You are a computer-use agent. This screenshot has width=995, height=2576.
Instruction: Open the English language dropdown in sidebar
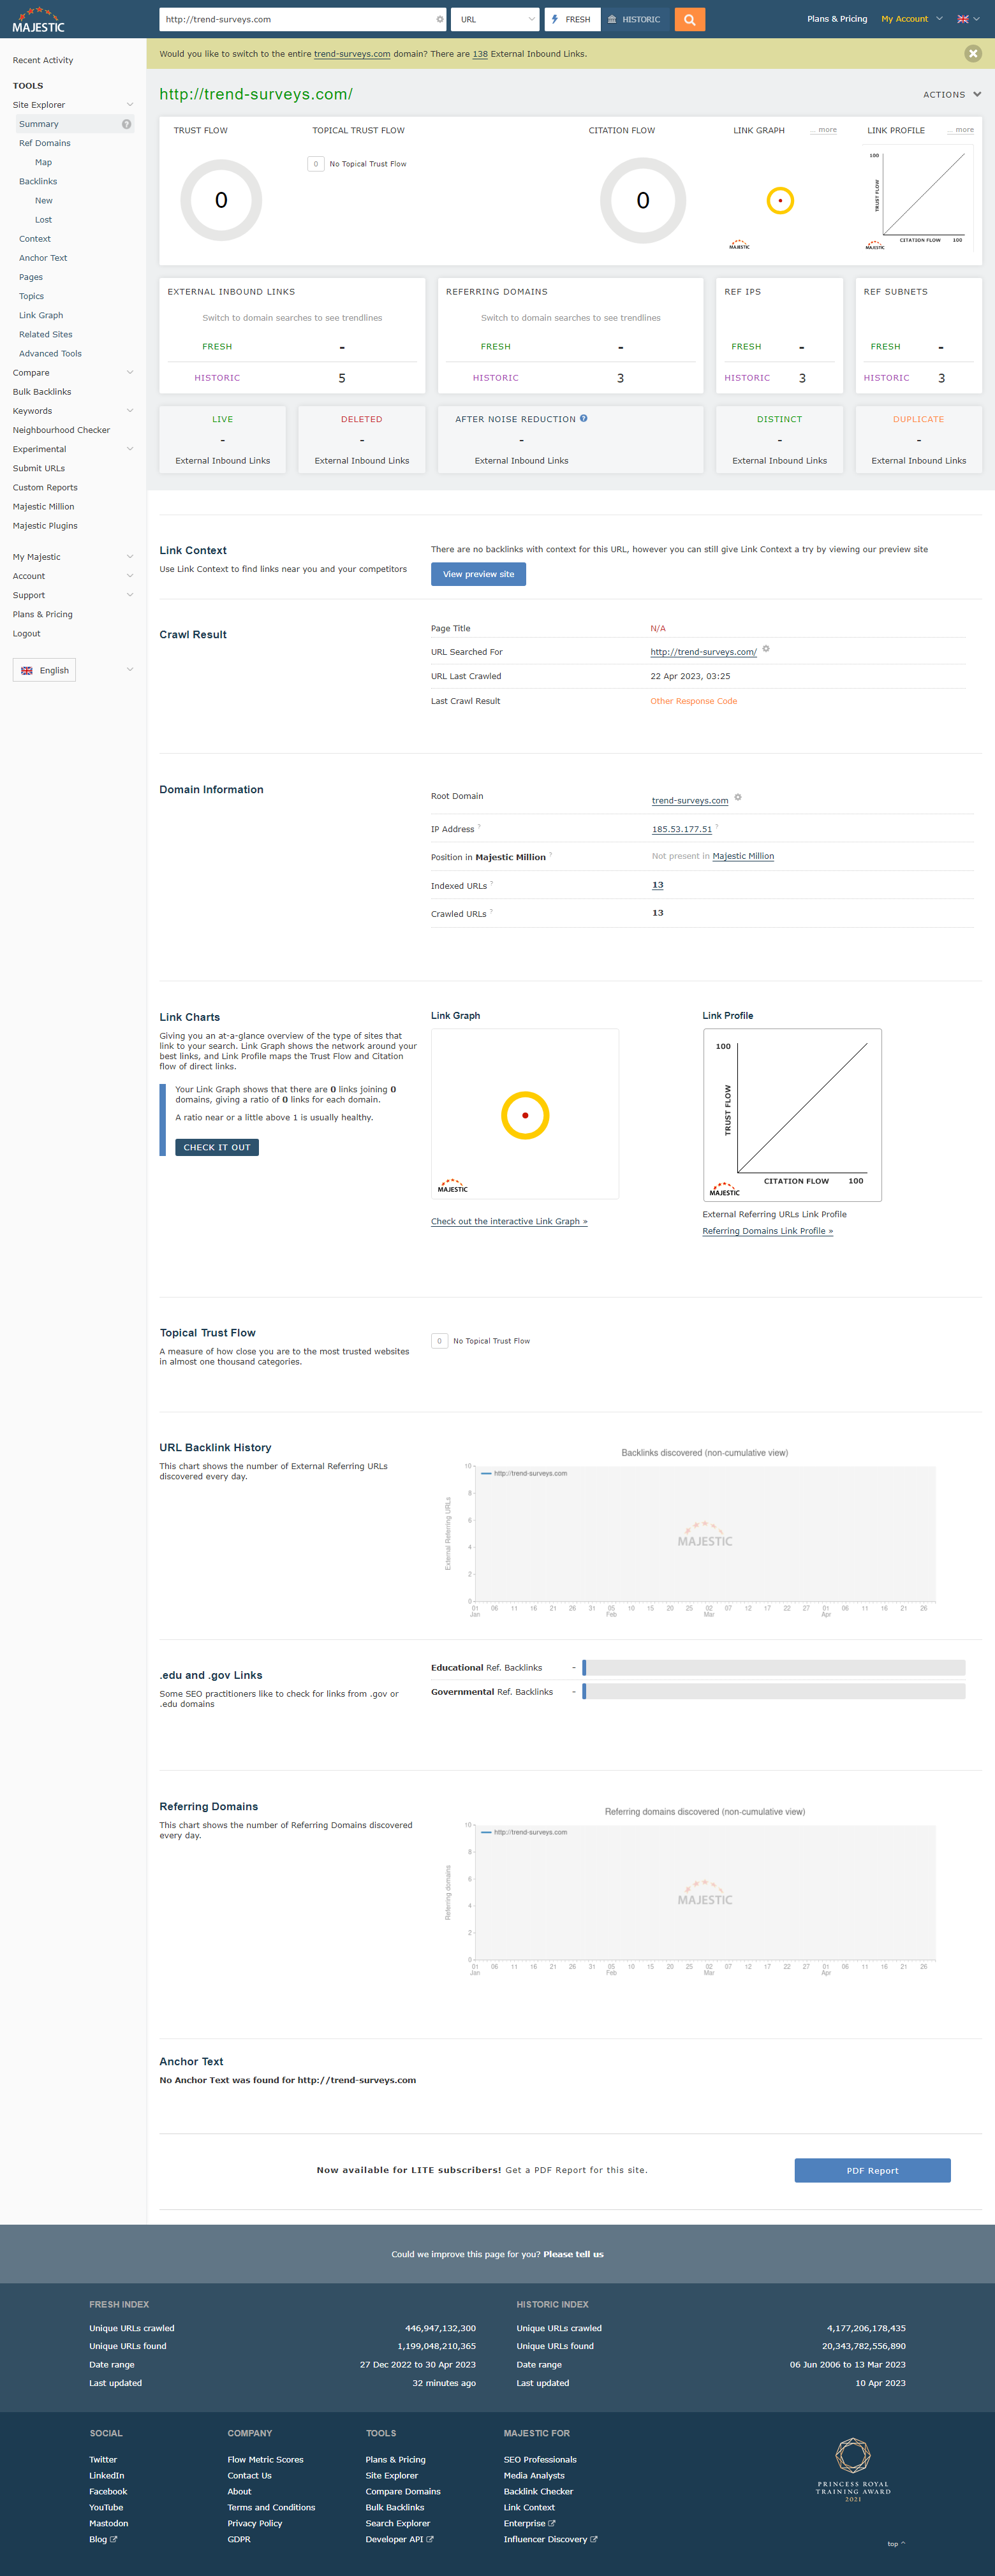pyautogui.click(x=73, y=670)
